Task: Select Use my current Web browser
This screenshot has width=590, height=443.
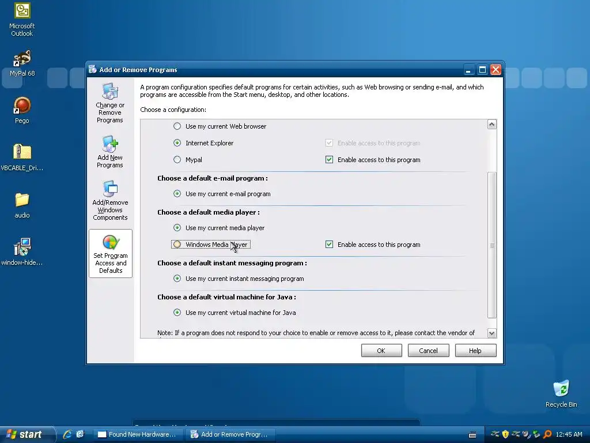Action: 220,126
